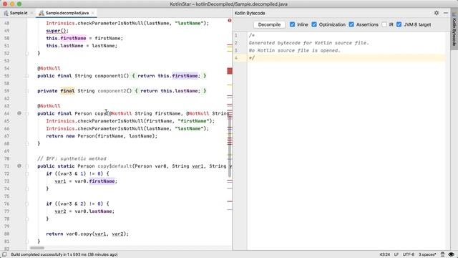Open the inspections eye icon in status bar
The image size is (458, 258).
(x=452, y=254)
